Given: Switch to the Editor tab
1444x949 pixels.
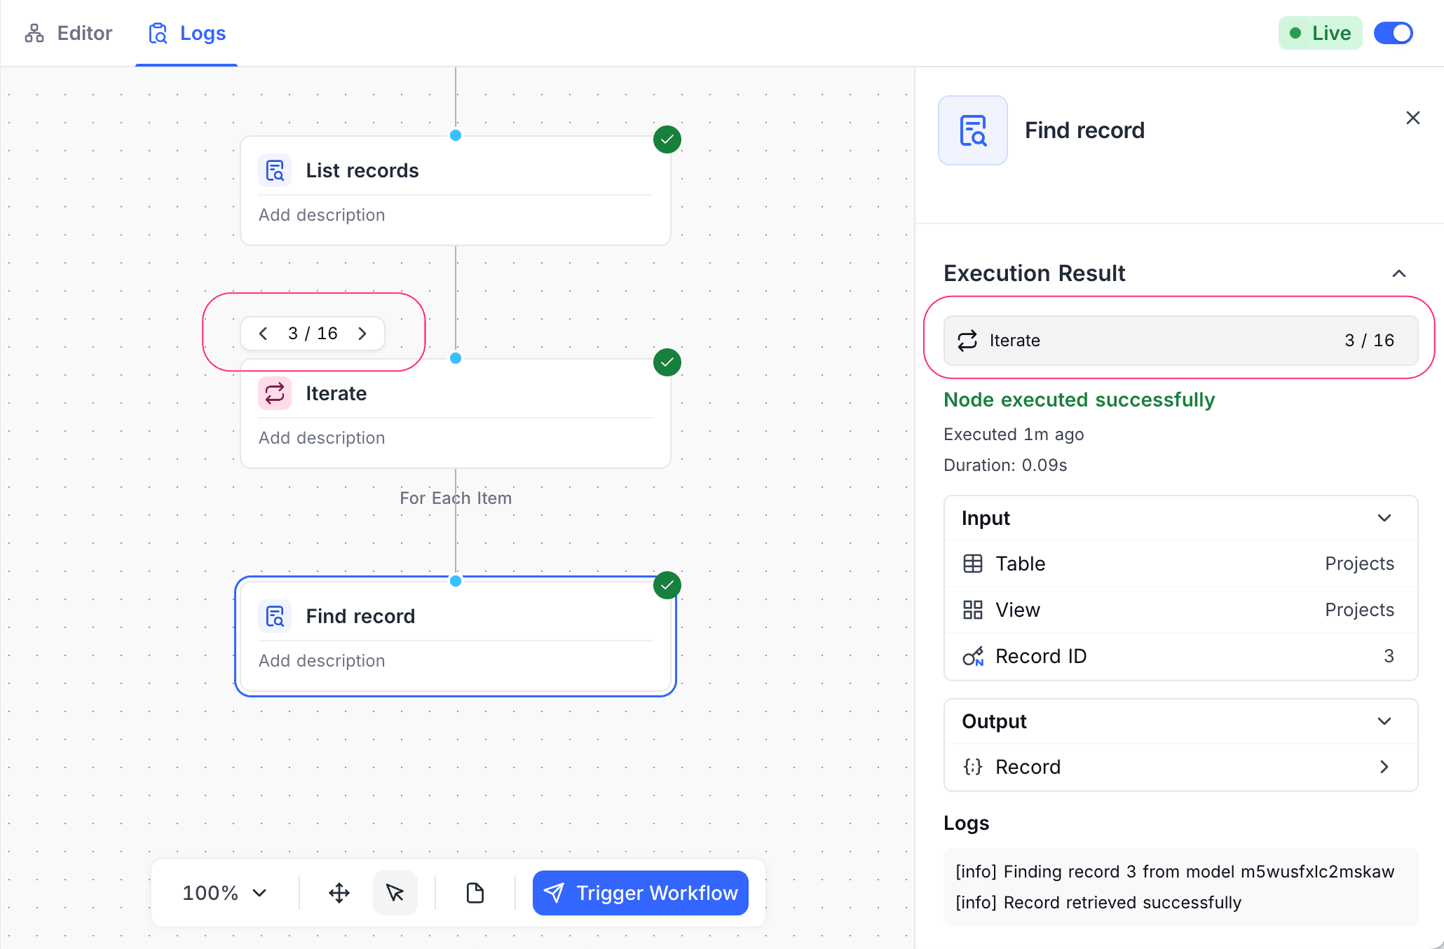Looking at the screenshot, I should click(69, 33).
